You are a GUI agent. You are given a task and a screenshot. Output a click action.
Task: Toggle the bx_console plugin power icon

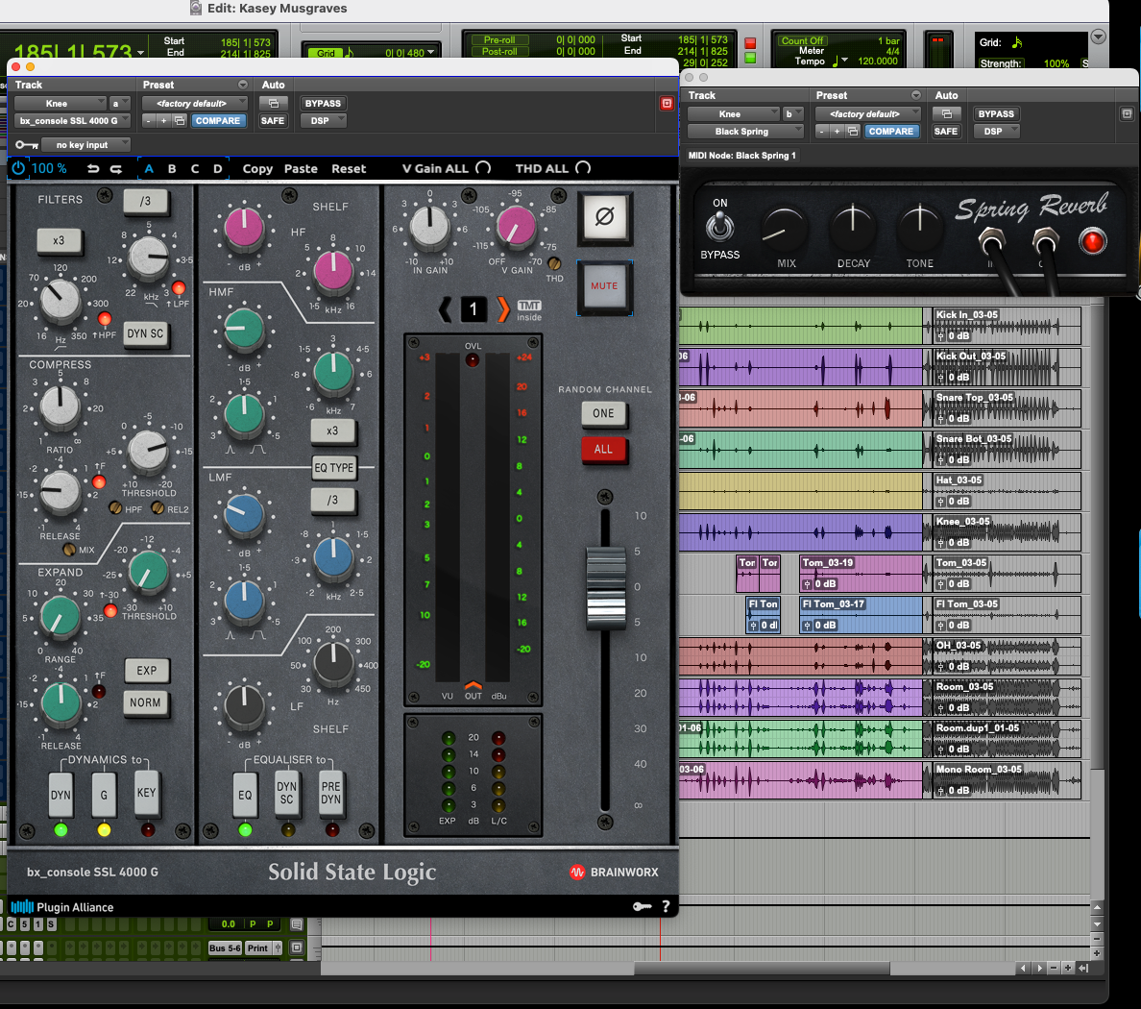coord(18,168)
